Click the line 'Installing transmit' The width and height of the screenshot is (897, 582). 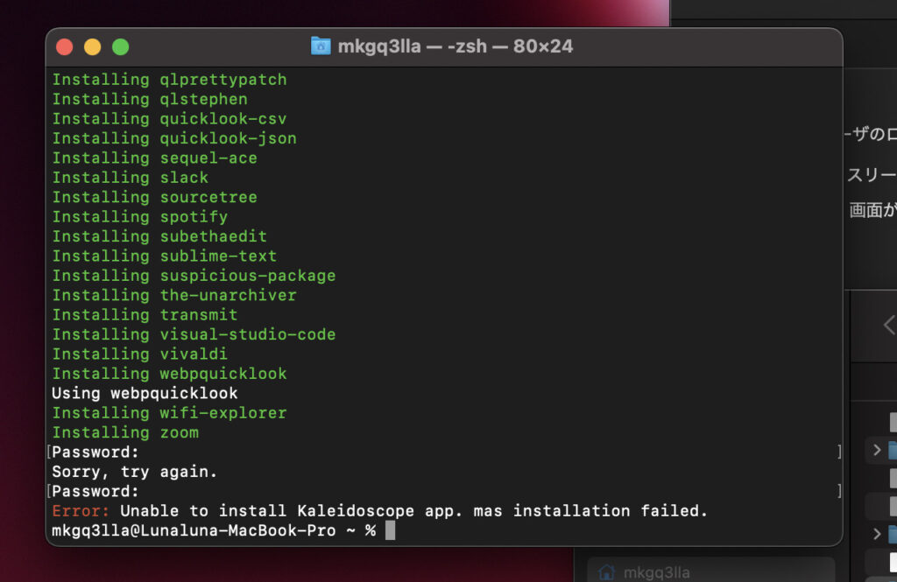tap(145, 315)
